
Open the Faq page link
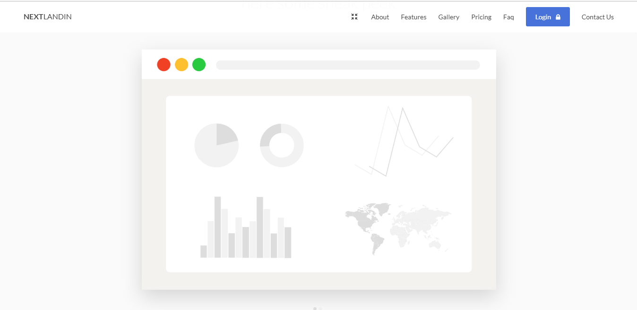click(508, 17)
